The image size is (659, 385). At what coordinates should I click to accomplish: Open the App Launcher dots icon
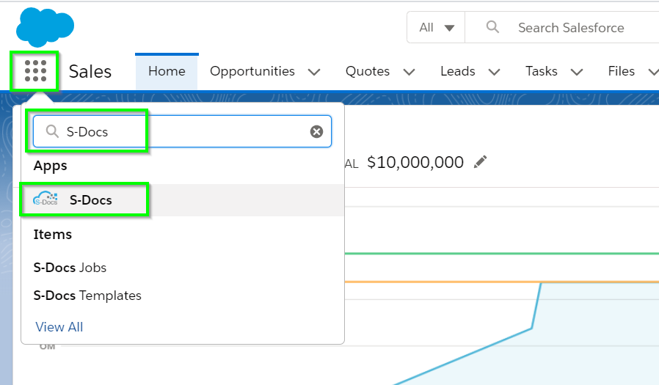(35, 70)
